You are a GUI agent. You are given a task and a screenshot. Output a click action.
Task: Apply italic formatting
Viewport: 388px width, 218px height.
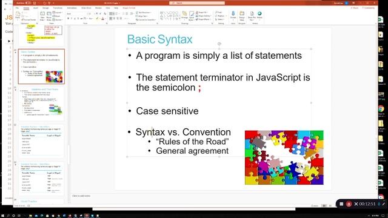point(72,19)
